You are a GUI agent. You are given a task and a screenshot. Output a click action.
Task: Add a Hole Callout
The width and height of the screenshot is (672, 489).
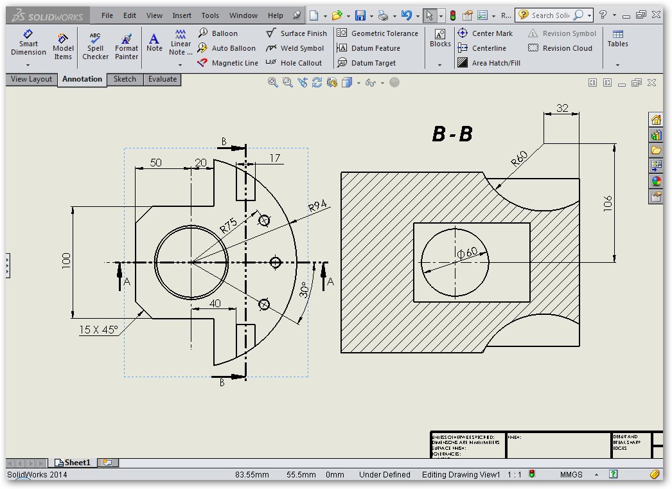pos(294,63)
